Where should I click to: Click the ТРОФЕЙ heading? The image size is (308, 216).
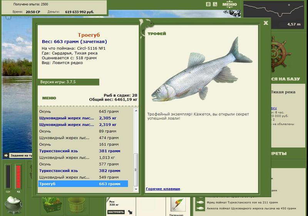pos(157,33)
